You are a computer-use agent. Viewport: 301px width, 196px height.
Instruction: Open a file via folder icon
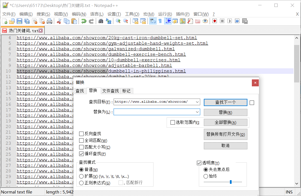point(12,21)
